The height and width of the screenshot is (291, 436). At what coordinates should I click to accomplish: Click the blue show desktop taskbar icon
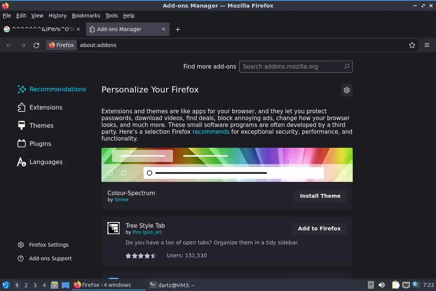pos(65,285)
